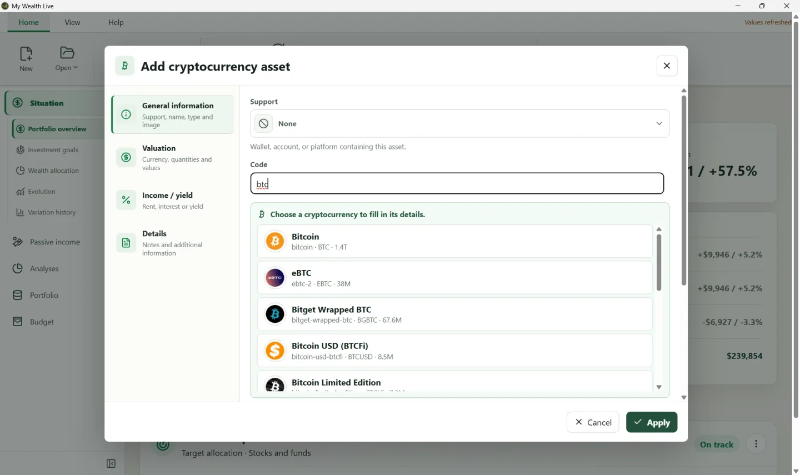This screenshot has width=800, height=475.
Task: Open Evolution in sidebar
Action: tap(36, 192)
